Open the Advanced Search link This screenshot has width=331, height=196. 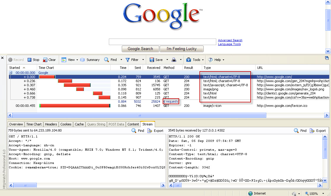(x=230, y=40)
